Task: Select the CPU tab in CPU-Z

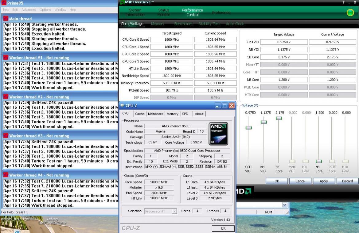Action: click(126, 113)
